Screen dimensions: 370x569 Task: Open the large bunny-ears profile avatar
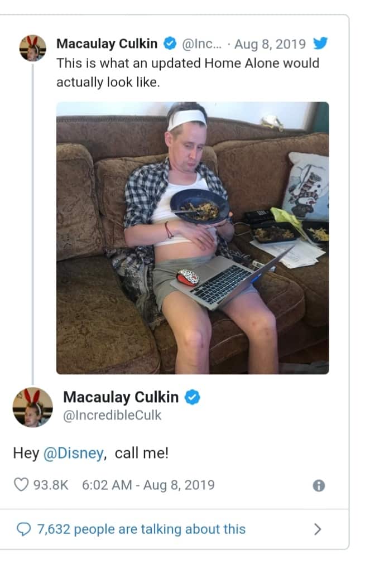pos(33,407)
